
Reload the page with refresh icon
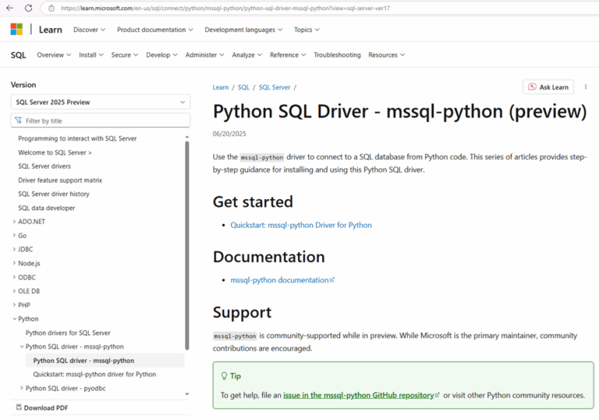(x=29, y=8)
